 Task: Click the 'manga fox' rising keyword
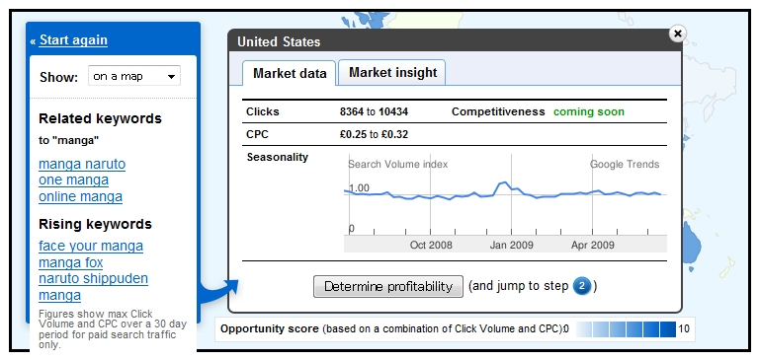coord(71,263)
